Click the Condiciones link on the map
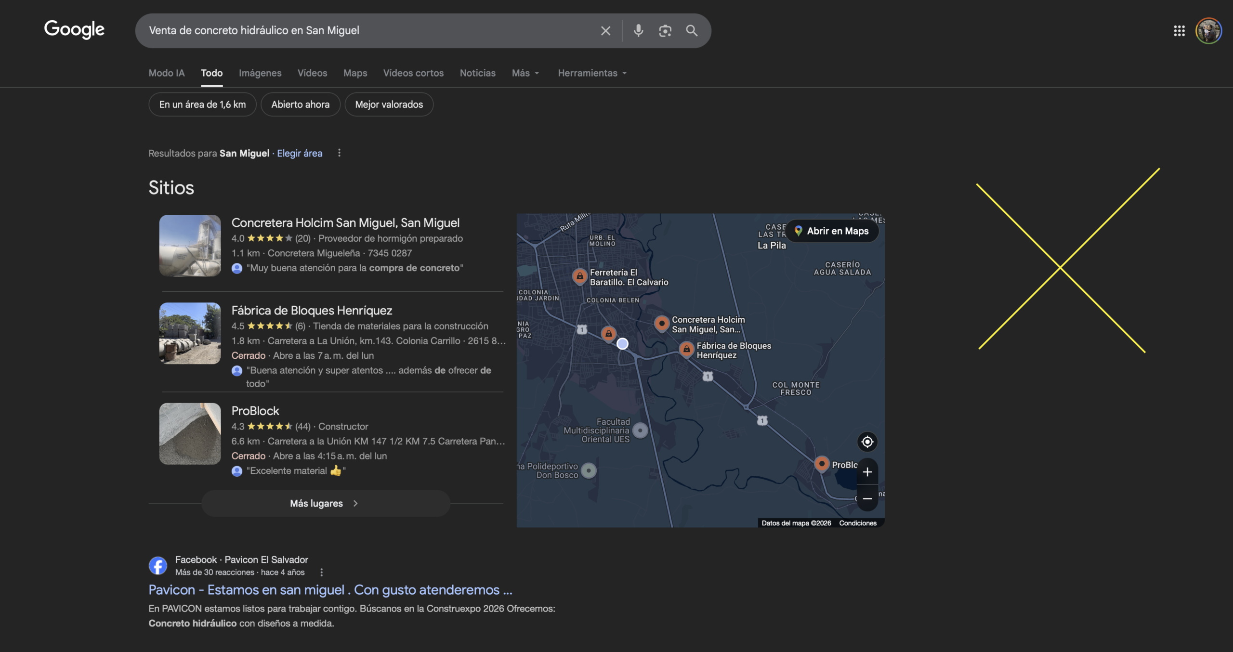The height and width of the screenshot is (652, 1233). pyautogui.click(x=858, y=523)
